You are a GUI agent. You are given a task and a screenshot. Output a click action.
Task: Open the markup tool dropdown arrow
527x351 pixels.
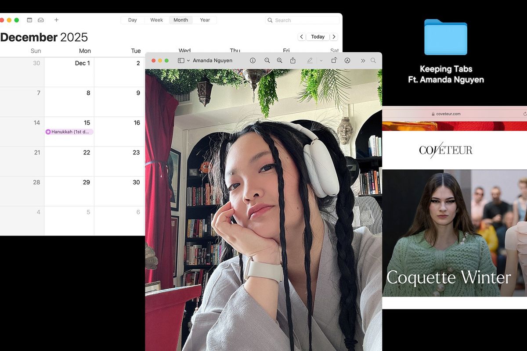tap(321, 61)
